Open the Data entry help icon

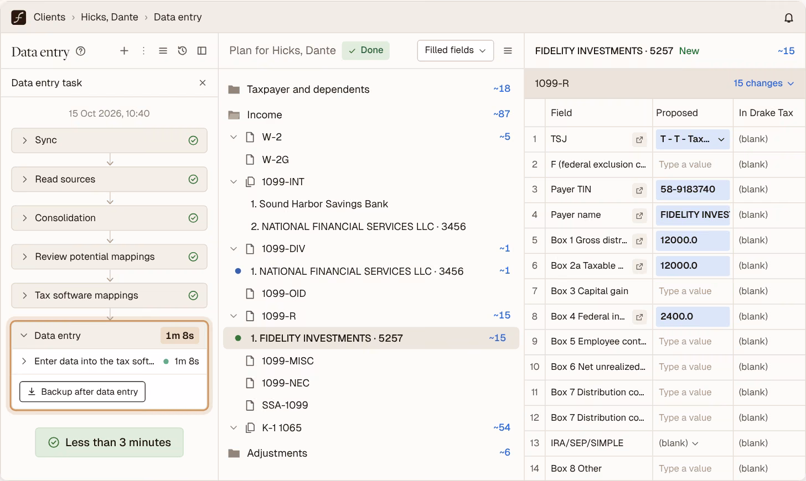[x=81, y=51]
